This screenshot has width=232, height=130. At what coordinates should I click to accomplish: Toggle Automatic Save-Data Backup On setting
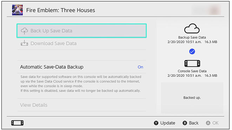pos(140,67)
